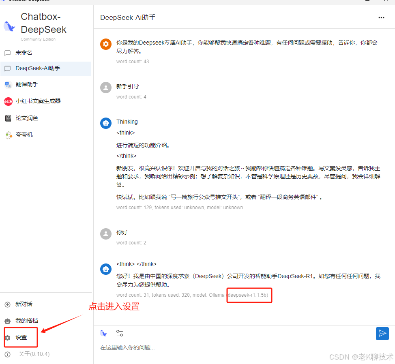Click the plus circle icon for 新对话

(x=8, y=304)
